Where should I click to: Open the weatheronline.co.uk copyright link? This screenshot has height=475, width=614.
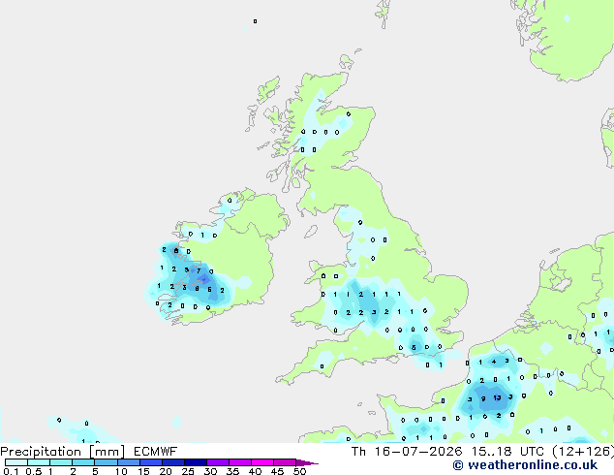click(525, 465)
